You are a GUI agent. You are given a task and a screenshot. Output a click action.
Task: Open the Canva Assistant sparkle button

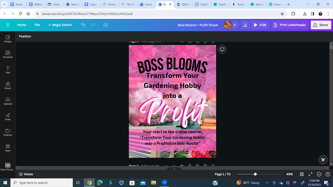pos(323,160)
